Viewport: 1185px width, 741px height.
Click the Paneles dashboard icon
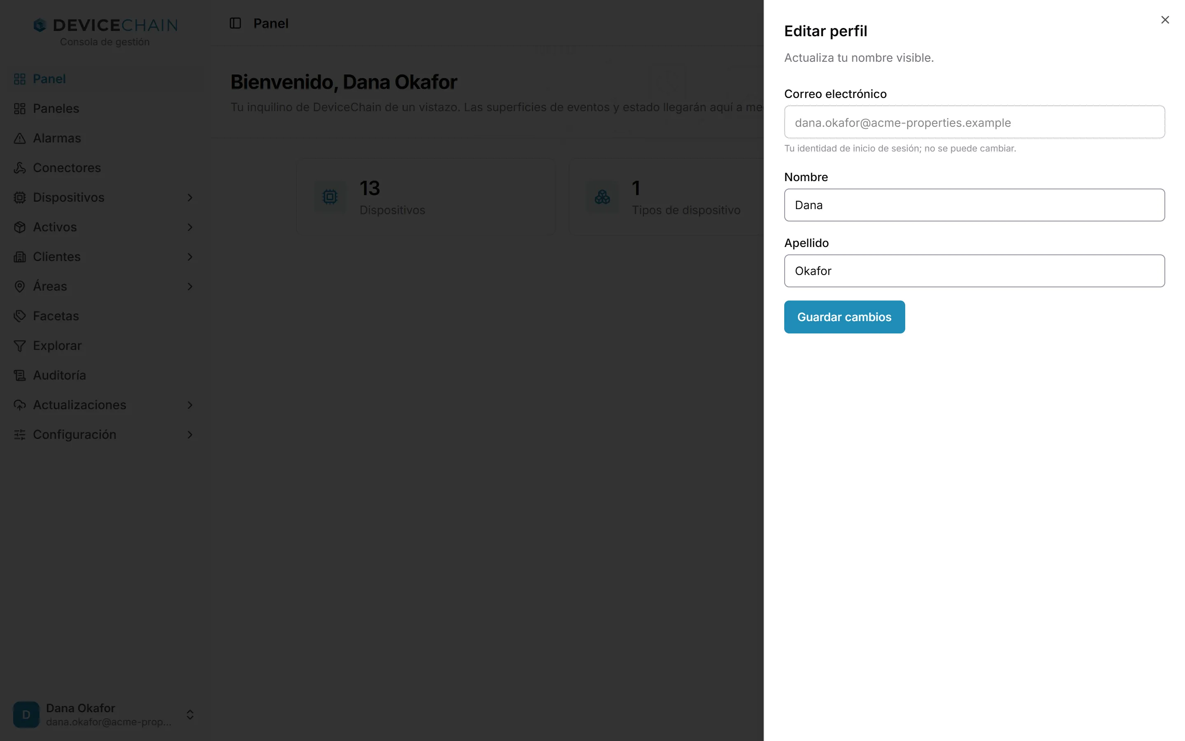coord(20,109)
